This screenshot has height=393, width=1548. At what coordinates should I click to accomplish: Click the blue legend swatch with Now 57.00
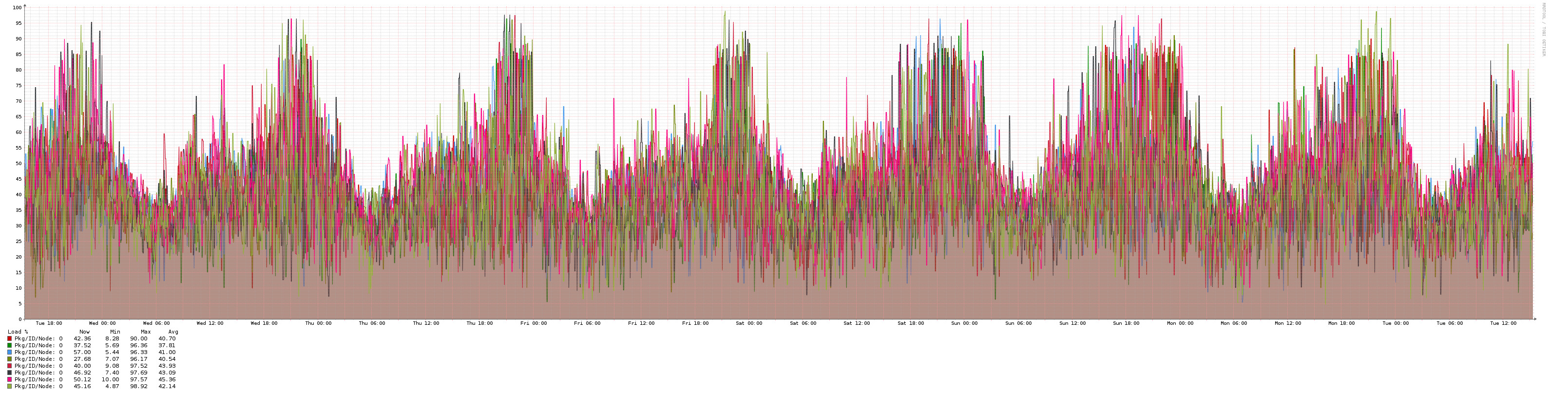(10, 352)
